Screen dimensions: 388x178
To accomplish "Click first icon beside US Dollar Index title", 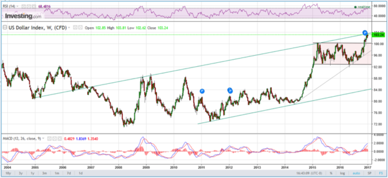I will (x=75, y=27).
